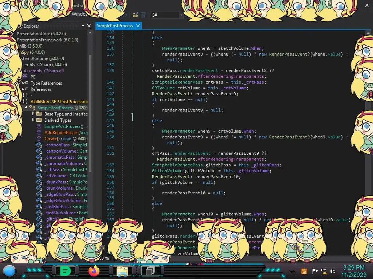Click '_crtVolume' field reference on line 141
Image resolution: width=373 pixels, height=279 pixels.
pyautogui.click(x=233, y=88)
